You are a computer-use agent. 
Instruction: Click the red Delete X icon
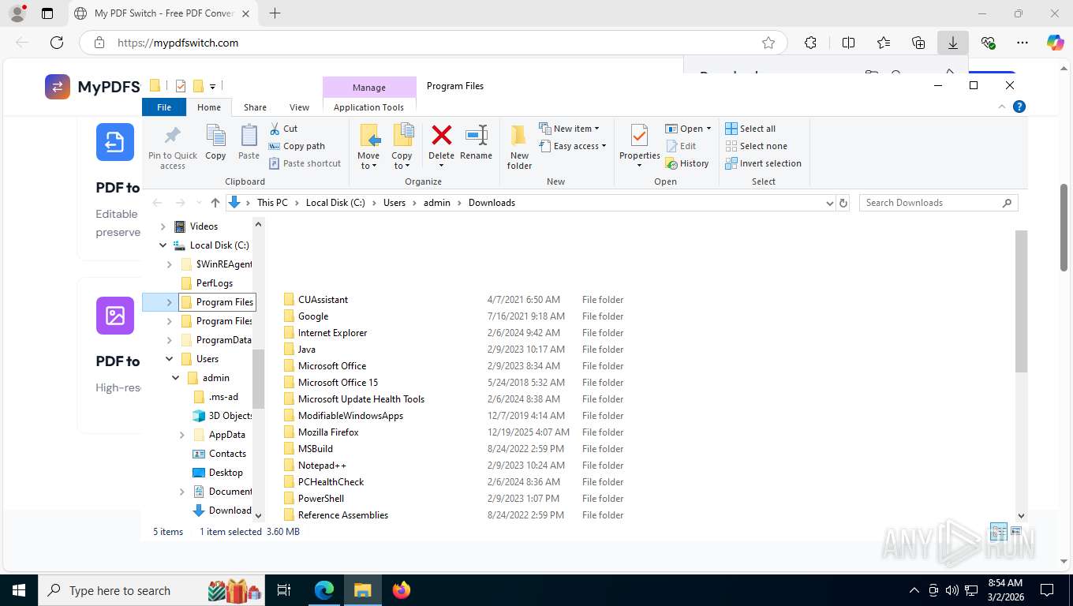pyautogui.click(x=441, y=135)
